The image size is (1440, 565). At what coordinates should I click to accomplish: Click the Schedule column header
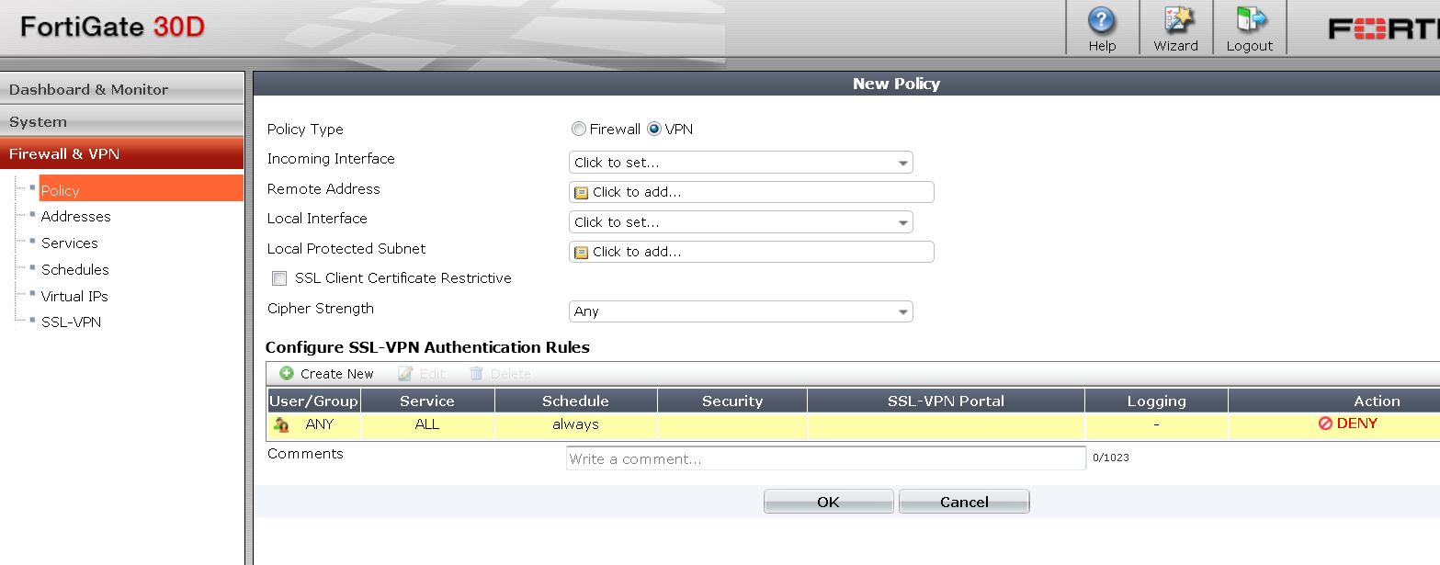[575, 401]
